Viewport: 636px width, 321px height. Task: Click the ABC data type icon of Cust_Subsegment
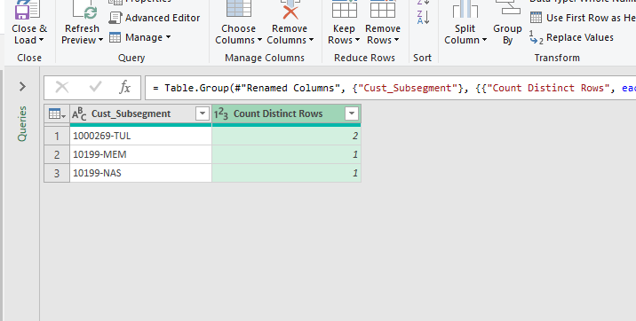[x=79, y=114]
